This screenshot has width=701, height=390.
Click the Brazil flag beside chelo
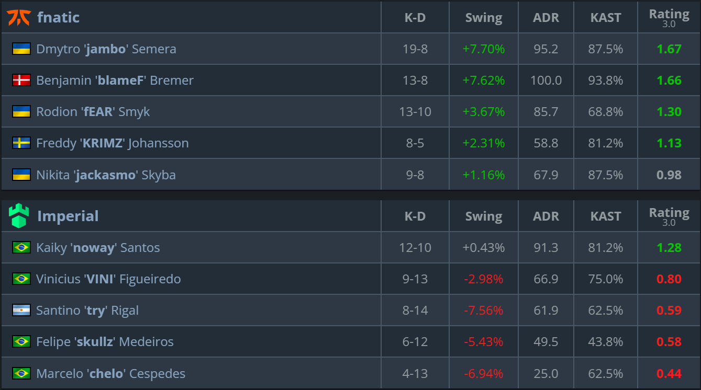tap(21, 373)
